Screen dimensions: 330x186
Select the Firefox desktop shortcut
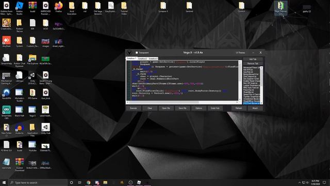(x=59, y=7)
